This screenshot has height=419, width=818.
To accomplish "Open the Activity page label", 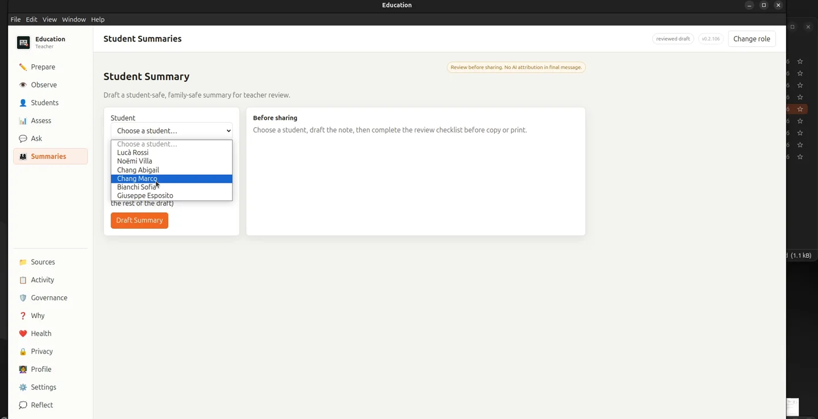I will (43, 280).
